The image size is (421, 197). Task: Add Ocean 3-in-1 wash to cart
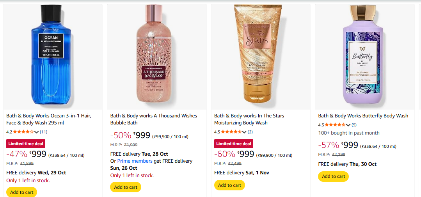[x=22, y=192]
